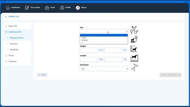Image resolution: width=190 pixels, height=107 pixels.
Task: Choose male from Sex list
Action: pos(104,38)
